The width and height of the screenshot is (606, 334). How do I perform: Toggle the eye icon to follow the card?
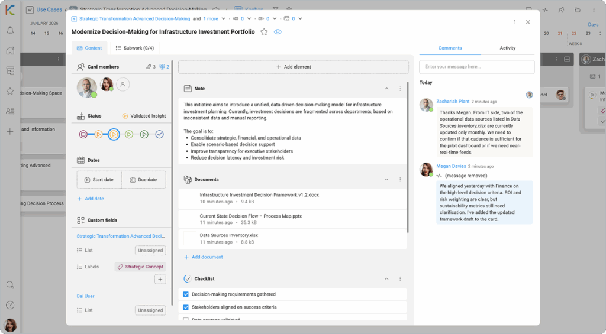[x=278, y=32]
